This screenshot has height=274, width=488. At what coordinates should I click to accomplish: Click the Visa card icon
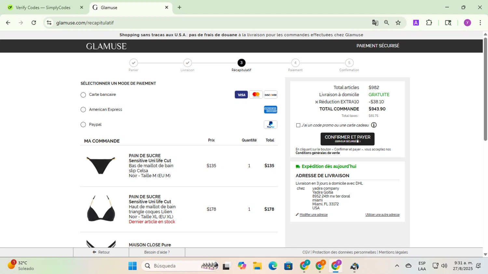[241, 95]
